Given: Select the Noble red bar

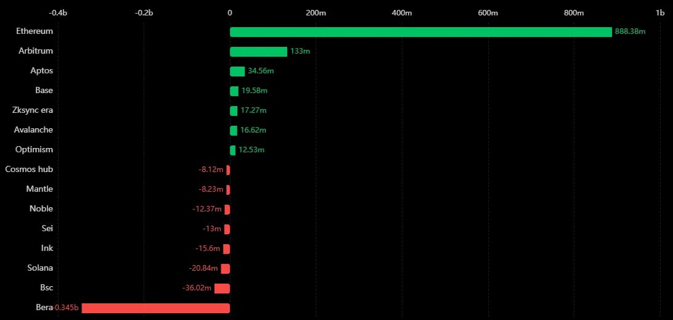Looking at the screenshot, I should [227, 209].
